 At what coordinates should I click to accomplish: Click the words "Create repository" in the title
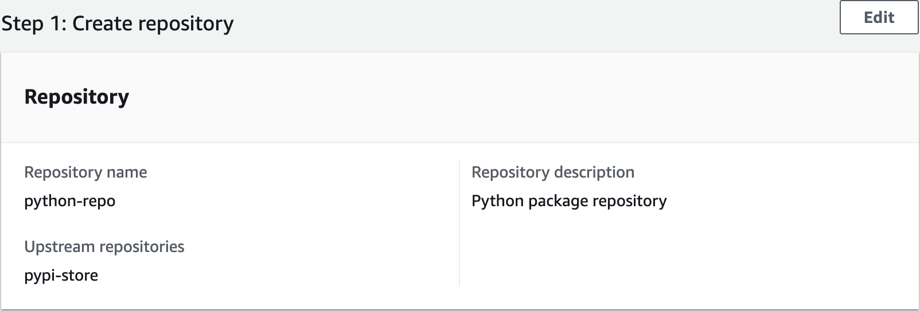pyautogui.click(x=153, y=23)
